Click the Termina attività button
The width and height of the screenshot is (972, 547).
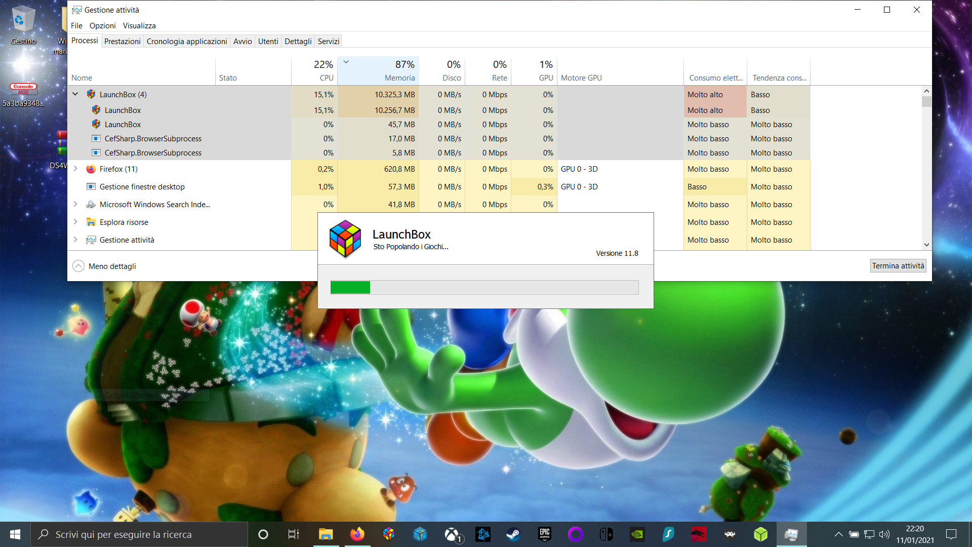pos(898,266)
